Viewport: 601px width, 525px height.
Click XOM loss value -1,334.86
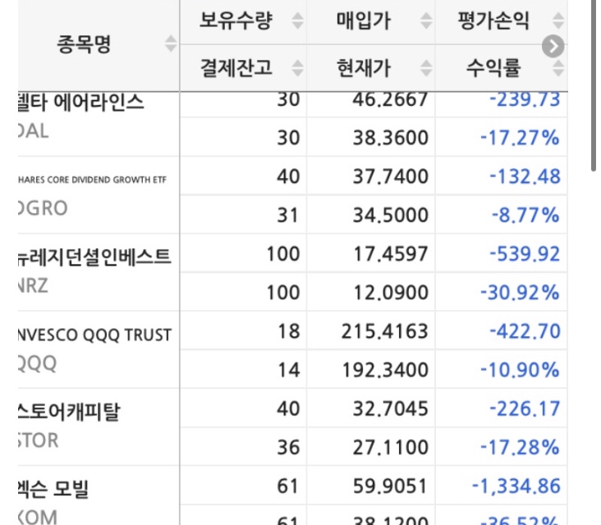pyautogui.click(x=516, y=486)
